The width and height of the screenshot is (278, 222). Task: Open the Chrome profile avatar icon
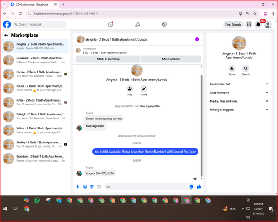click(265, 13)
